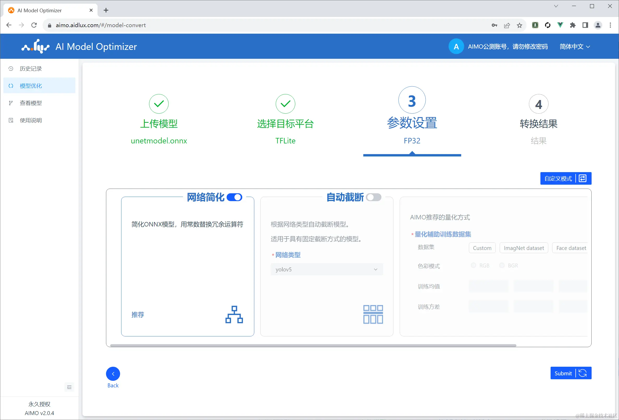Select the BGR color mode radio
Screen dimensions: 619x420
pyautogui.click(x=502, y=265)
